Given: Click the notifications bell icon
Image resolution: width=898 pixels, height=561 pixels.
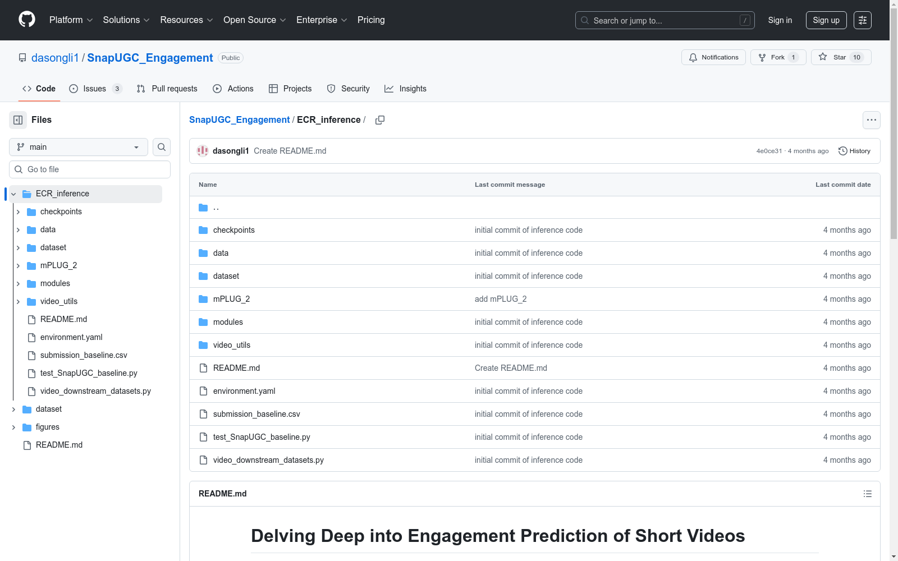Looking at the screenshot, I should pyautogui.click(x=693, y=57).
